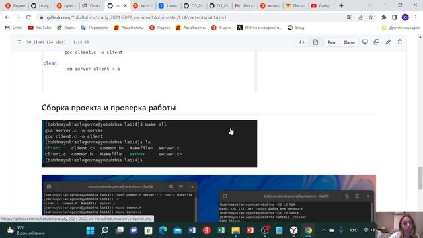Image resolution: width=423 pixels, height=238 pixels.
Task: Open Word from the taskbar
Action: tap(192, 231)
